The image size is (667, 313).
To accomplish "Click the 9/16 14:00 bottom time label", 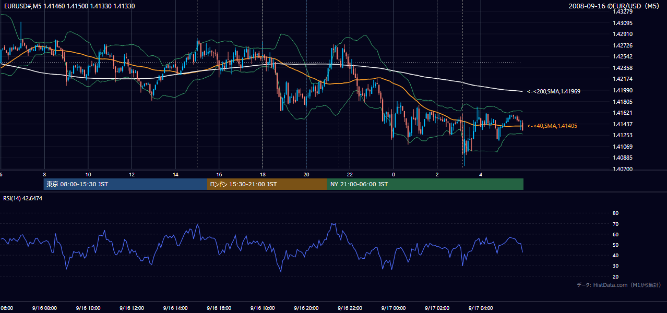I will (x=175, y=308).
